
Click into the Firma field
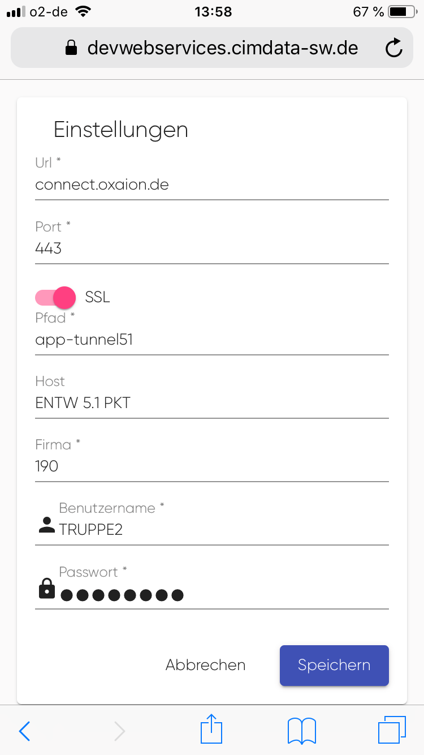pos(211,466)
